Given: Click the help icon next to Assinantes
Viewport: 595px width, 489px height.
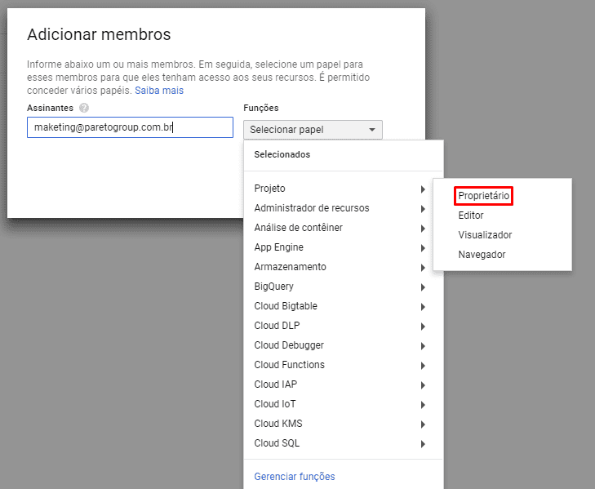Looking at the screenshot, I should [x=84, y=109].
